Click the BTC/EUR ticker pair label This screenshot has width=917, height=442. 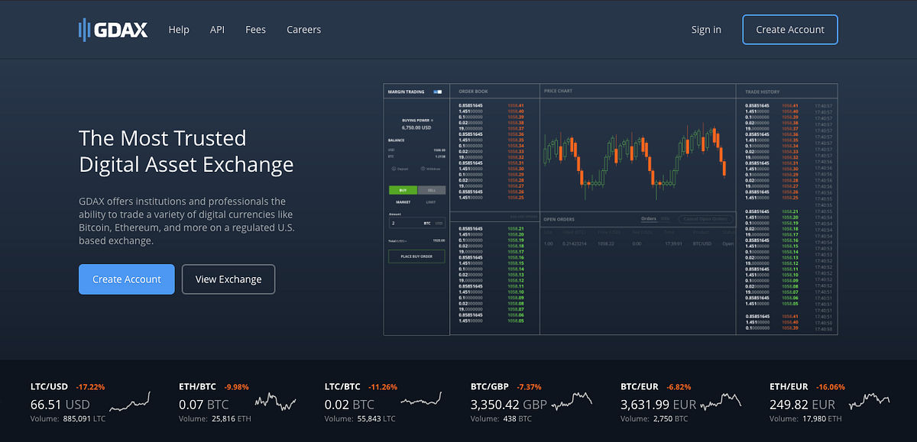point(640,386)
